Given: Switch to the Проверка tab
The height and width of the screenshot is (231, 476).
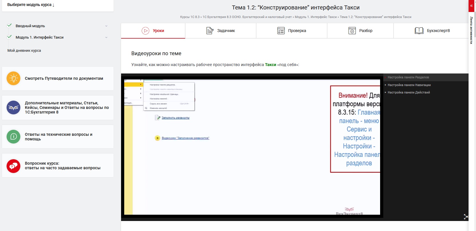Looking at the screenshot, I should 292,31.
